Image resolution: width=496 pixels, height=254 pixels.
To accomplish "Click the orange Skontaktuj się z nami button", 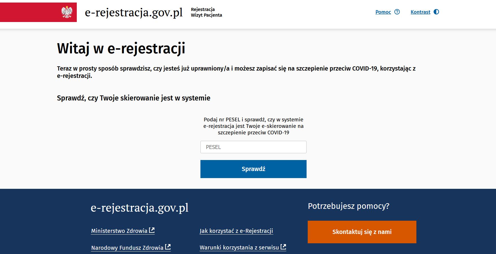I will (x=362, y=232).
